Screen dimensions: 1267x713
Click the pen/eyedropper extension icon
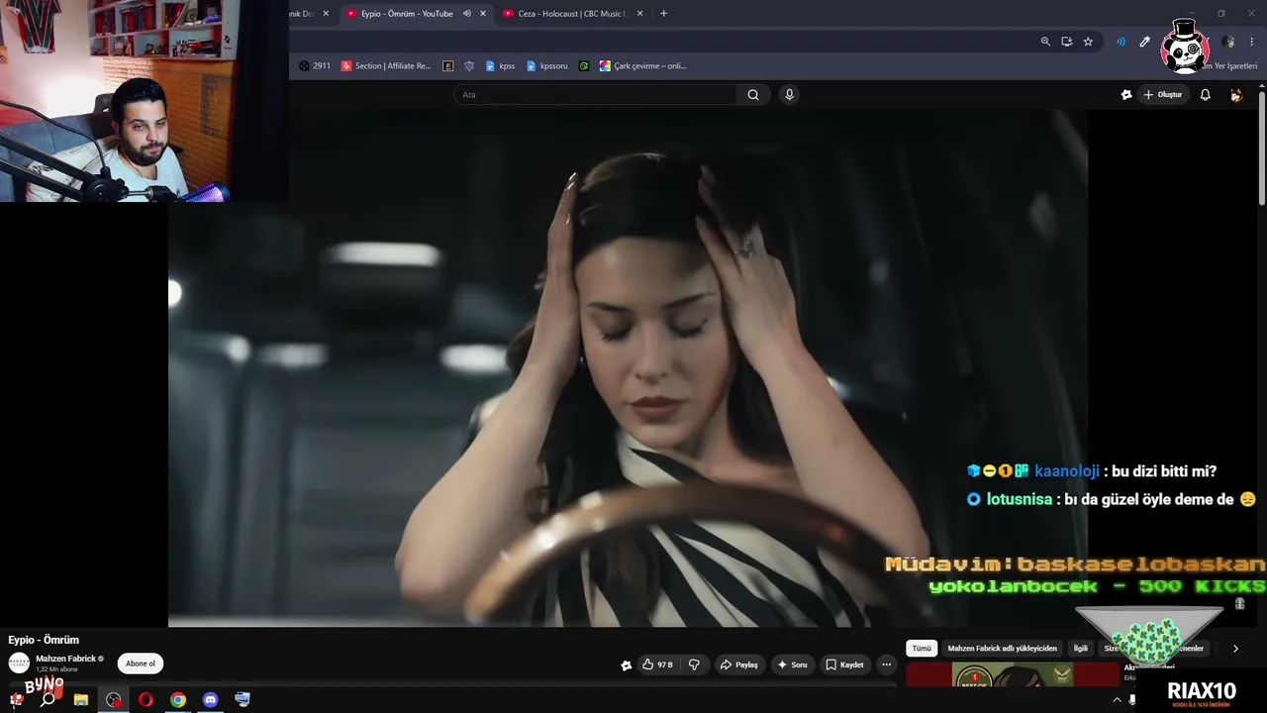[1144, 42]
